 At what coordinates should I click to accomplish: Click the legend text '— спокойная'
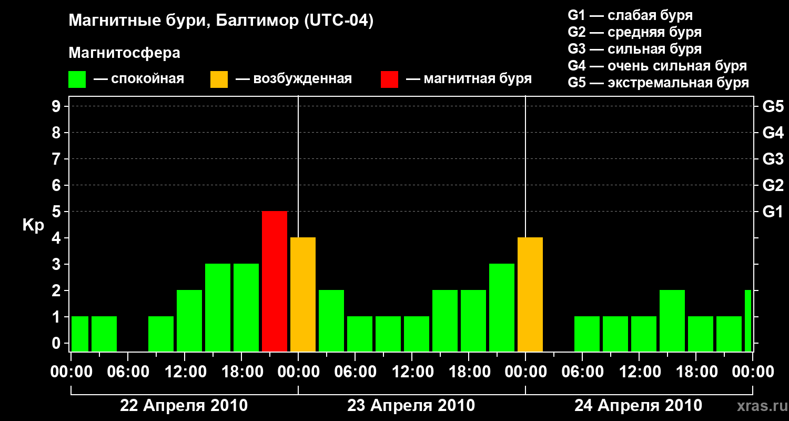(x=139, y=79)
